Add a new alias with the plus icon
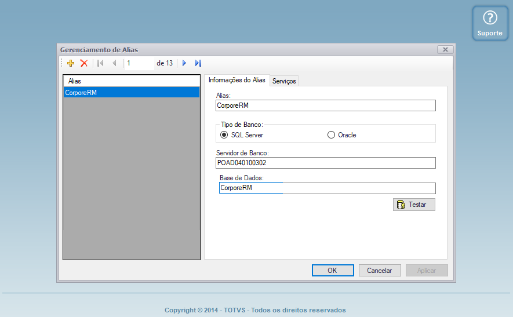Screen dimensions: 513x317 pos(71,63)
